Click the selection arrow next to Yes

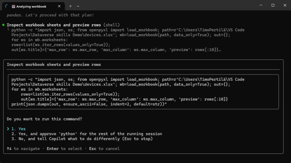click(8, 129)
